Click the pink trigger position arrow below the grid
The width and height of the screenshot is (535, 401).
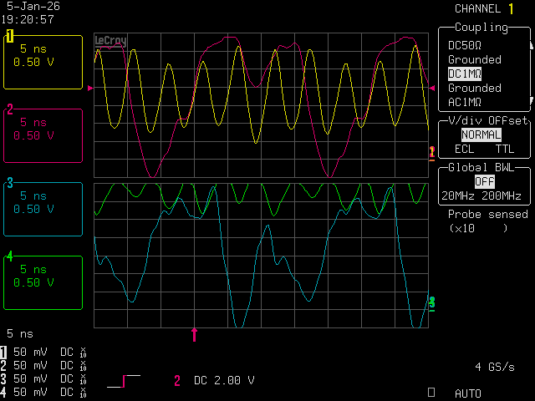coord(195,335)
